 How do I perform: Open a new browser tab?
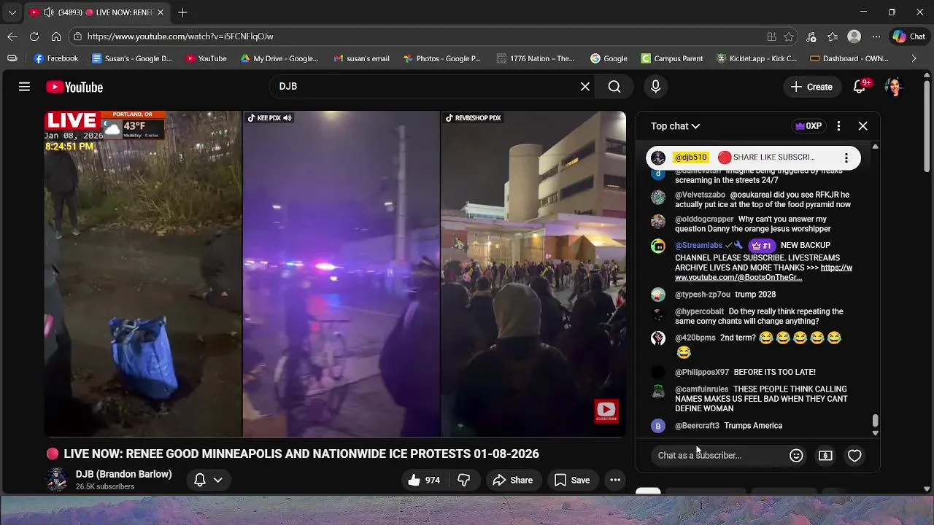click(x=182, y=12)
